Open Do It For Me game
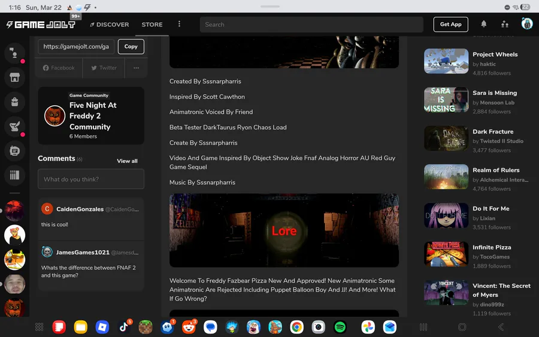Viewport: 539px width, 337px height. [491, 208]
